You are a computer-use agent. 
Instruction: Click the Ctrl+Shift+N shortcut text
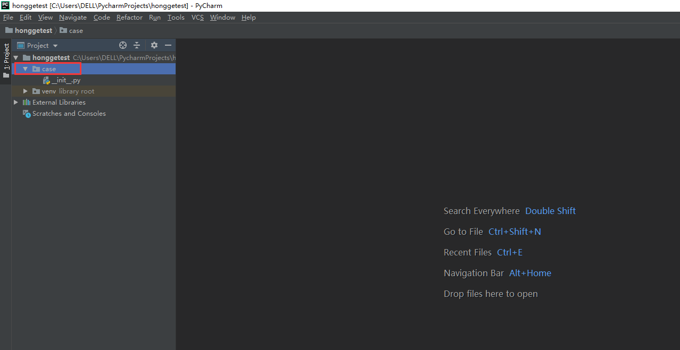pos(515,232)
